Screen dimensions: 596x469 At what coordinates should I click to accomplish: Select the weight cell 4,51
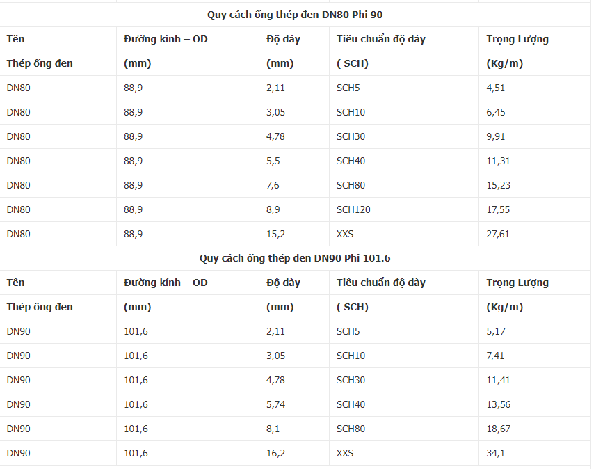coord(496,88)
